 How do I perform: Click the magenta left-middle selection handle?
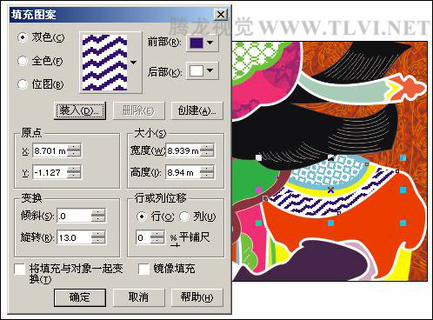(x=258, y=190)
